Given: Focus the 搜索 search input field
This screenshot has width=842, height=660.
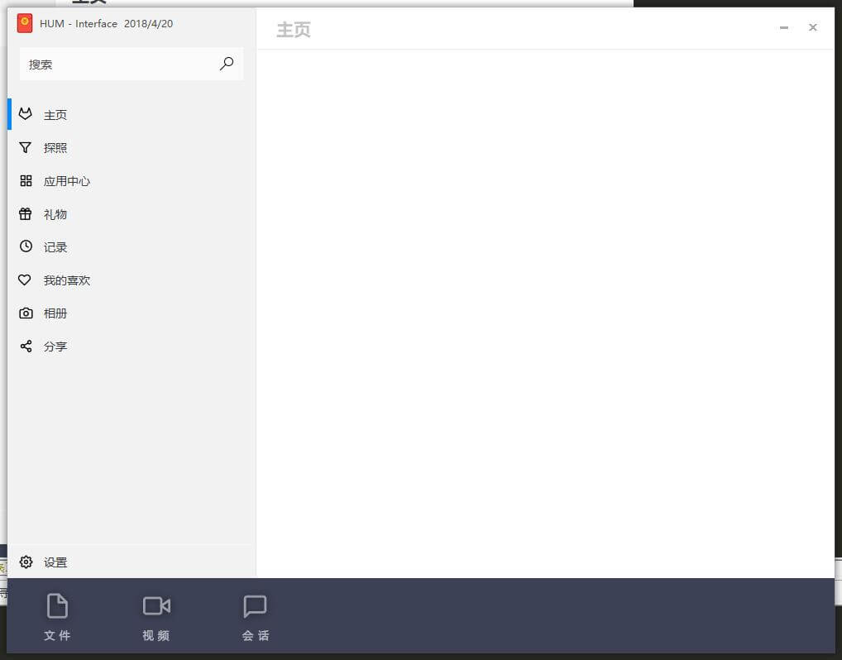Looking at the screenshot, I should pos(116,64).
